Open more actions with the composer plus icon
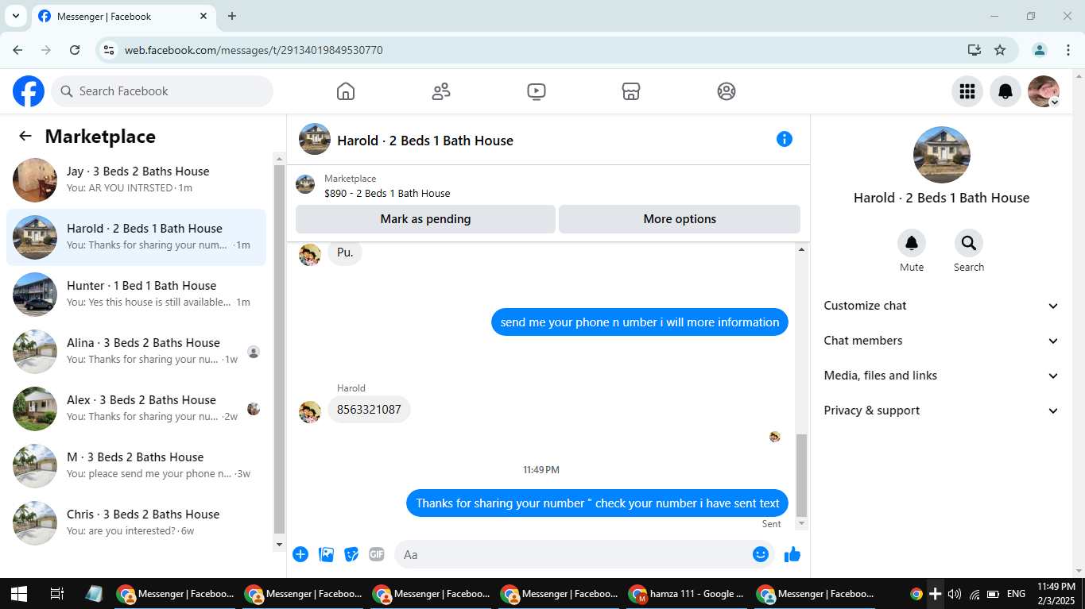Viewport: 1085px width, 609px height. coord(300,554)
